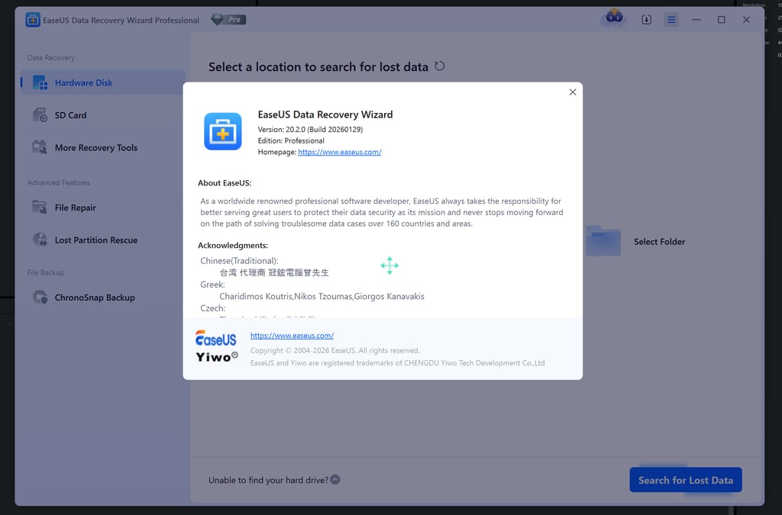Click the EaseUS Yiwo logo in the footer
782x515 pixels.
216,346
